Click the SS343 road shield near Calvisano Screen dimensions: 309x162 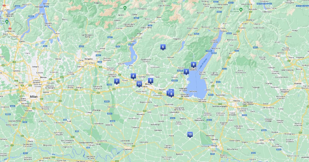(173, 118)
